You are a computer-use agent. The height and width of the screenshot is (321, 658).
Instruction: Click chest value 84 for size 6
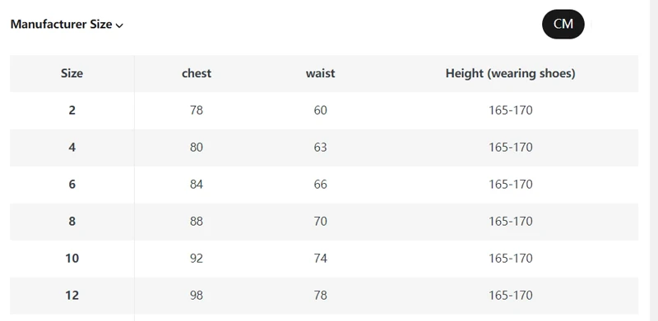[197, 184]
